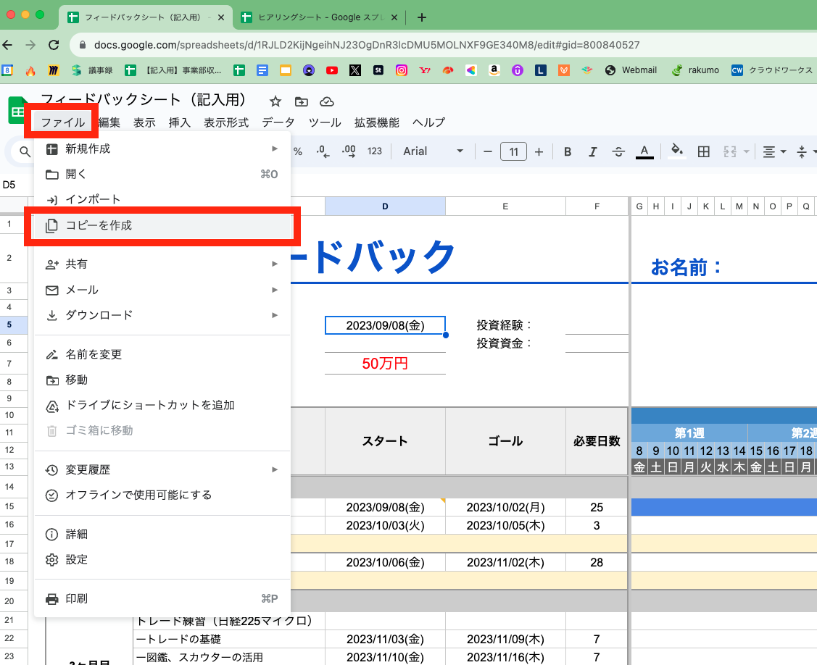Select コピーを作成 from the File menu
This screenshot has width=817, height=665.
pos(101,226)
